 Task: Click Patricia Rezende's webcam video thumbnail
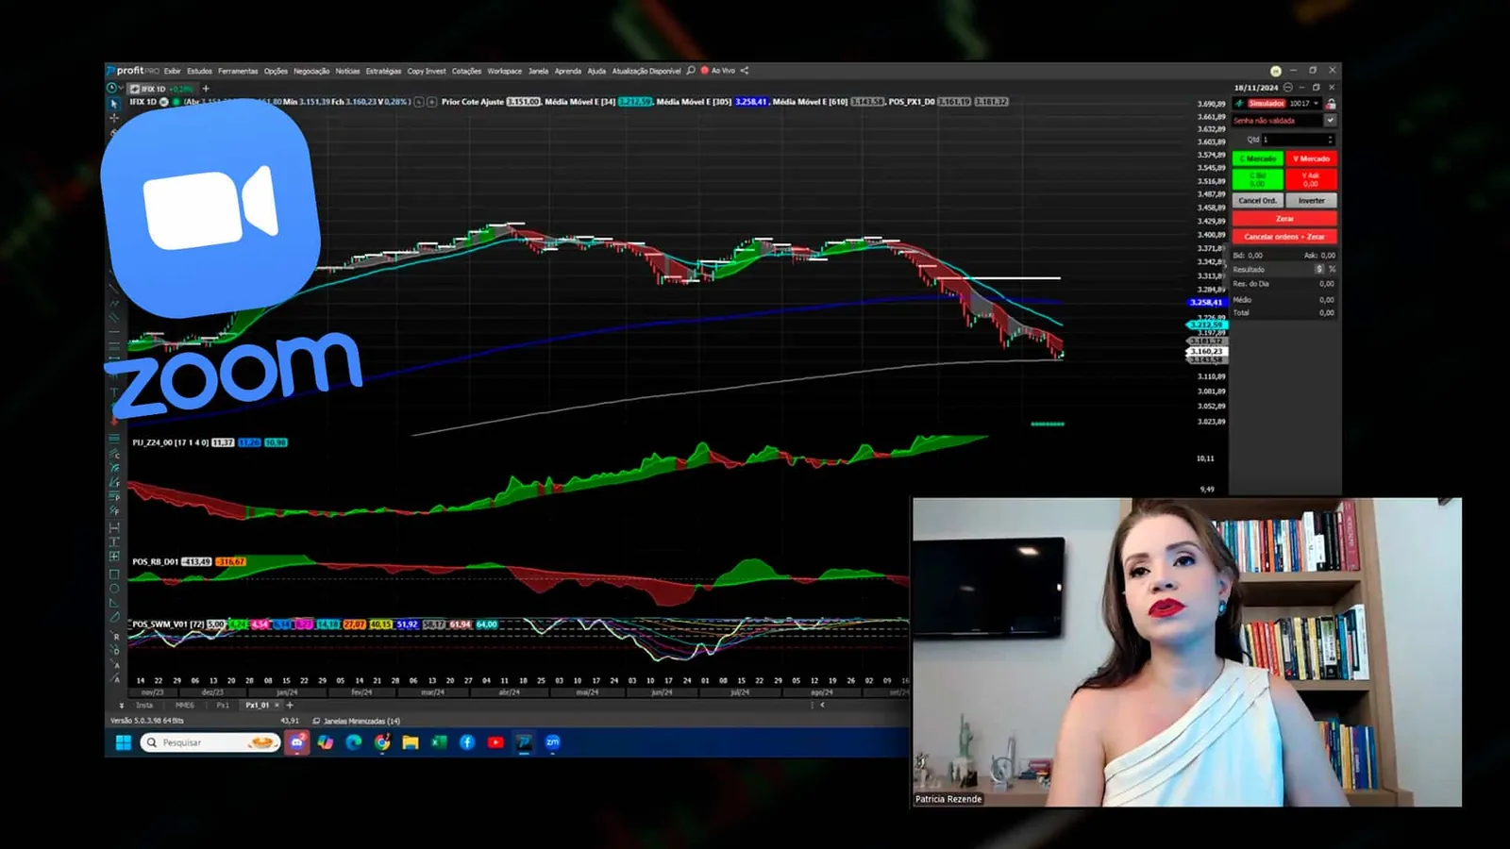(x=1187, y=652)
